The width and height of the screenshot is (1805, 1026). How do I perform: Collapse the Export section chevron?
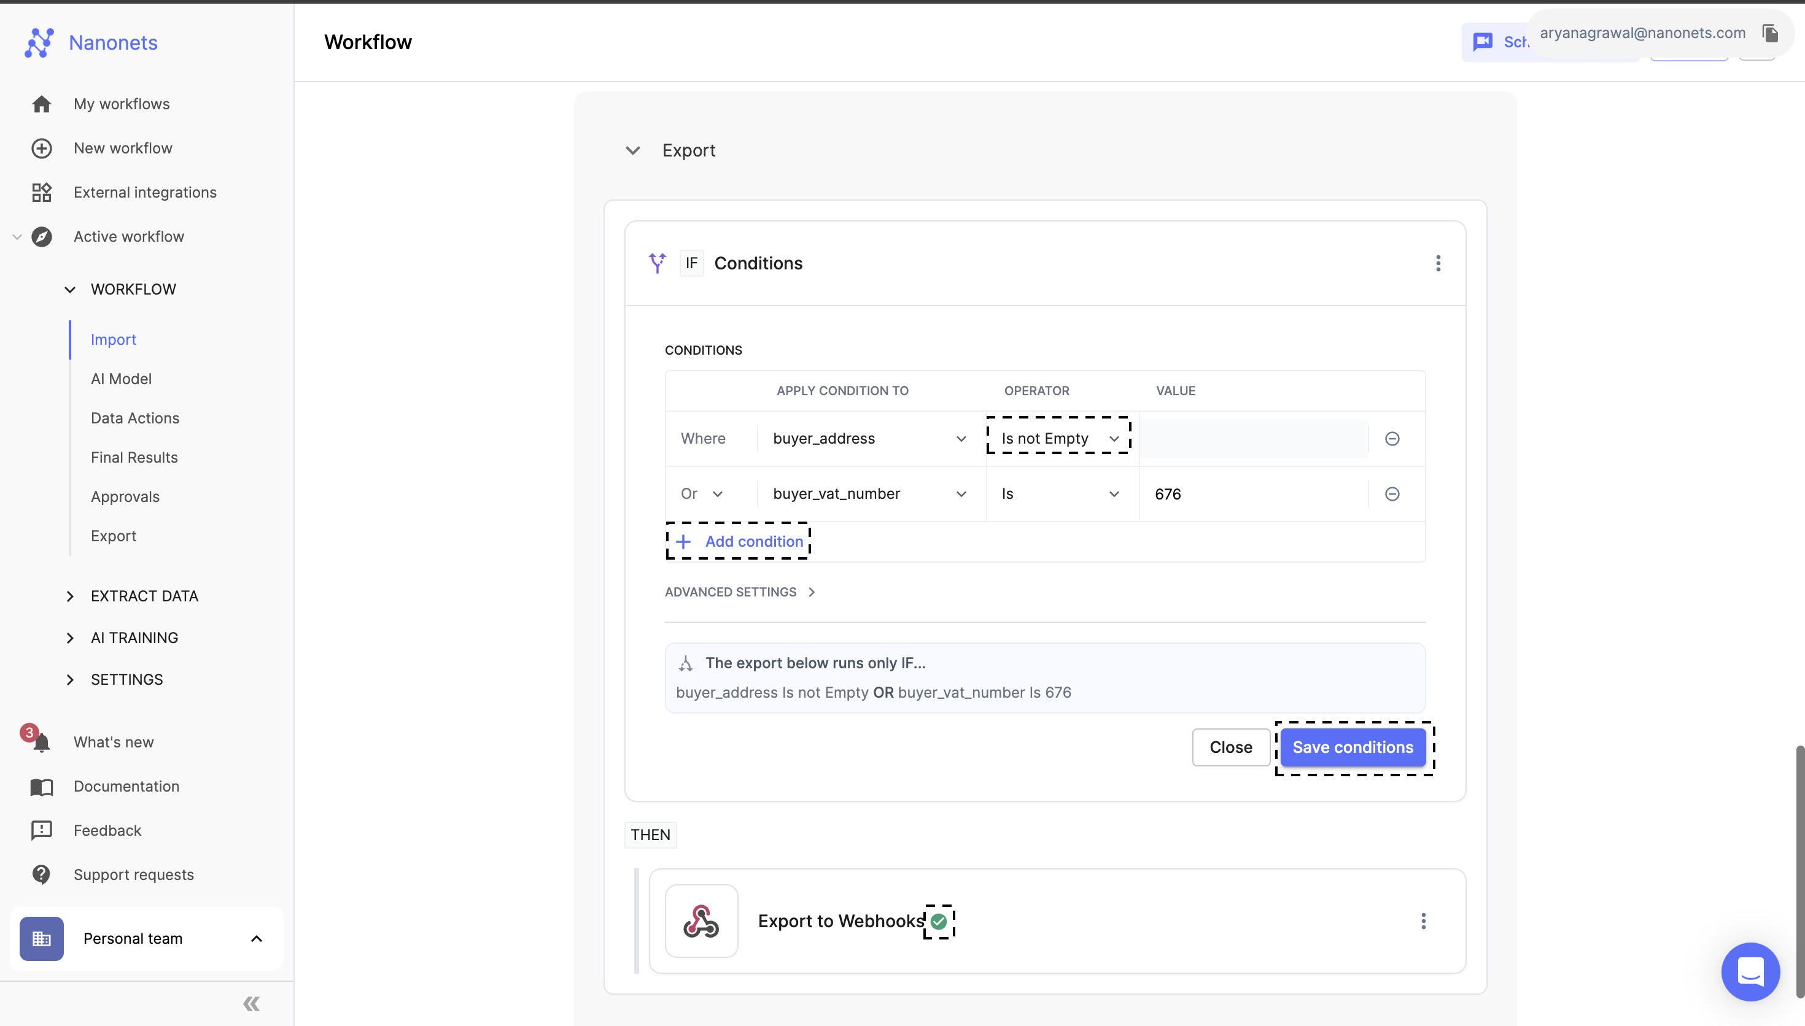coord(633,150)
